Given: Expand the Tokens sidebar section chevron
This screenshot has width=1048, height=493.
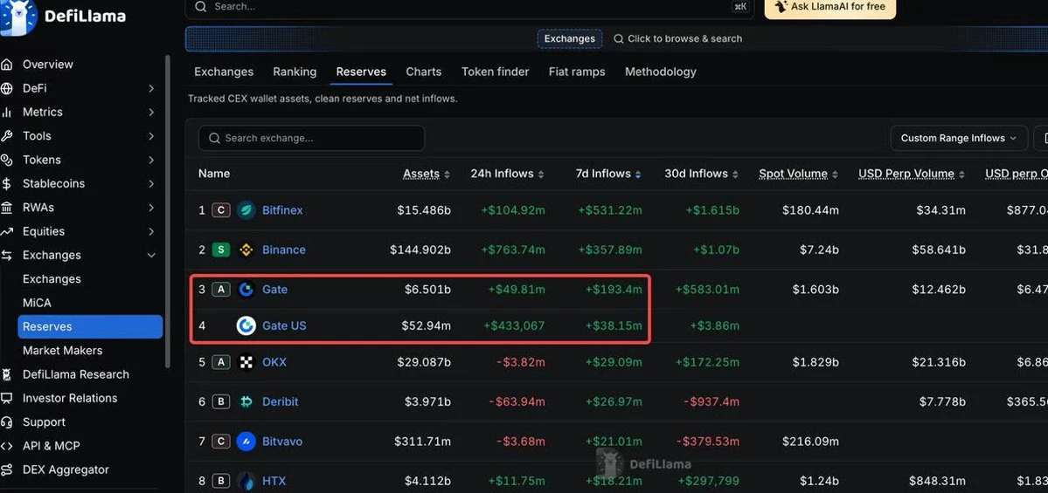Looking at the screenshot, I should coord(152,160).
